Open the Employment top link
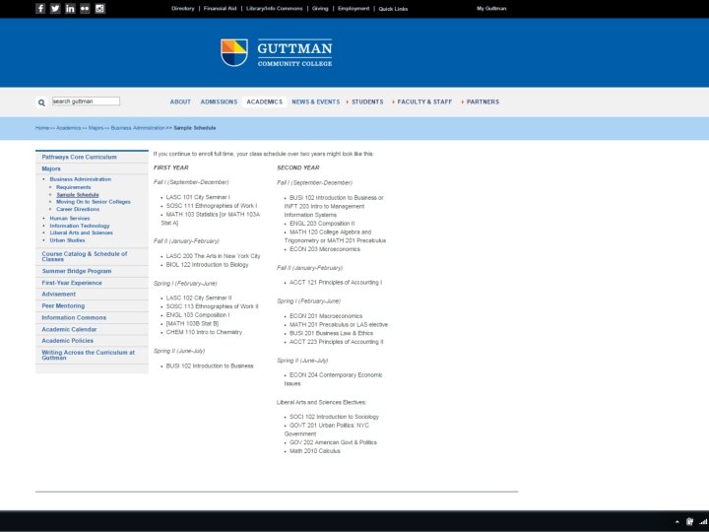The width and height of the screenshot is (709, 532). click(354, 8)
